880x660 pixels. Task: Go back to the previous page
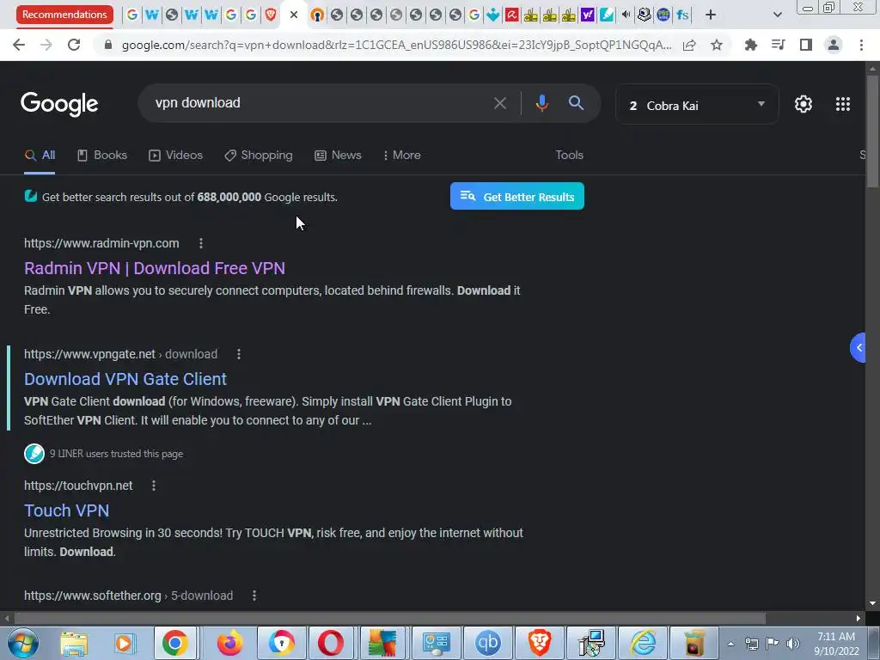click(19, 45)
